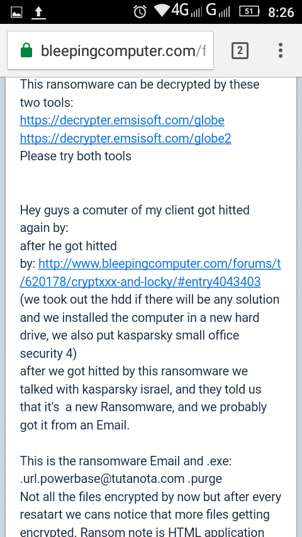Screen dimensions: 302x537
Task: Tap the 'Hey guys a comuter' paragraph
Action: 135,219
